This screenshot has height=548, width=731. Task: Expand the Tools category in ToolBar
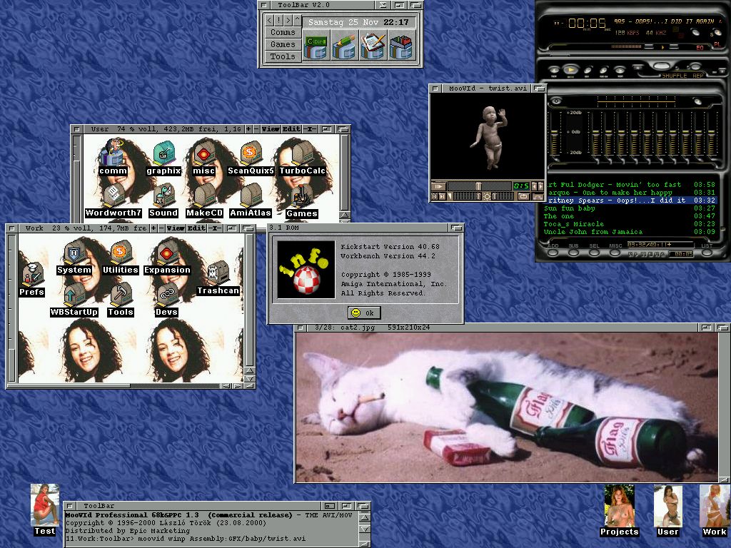point(282,56)
